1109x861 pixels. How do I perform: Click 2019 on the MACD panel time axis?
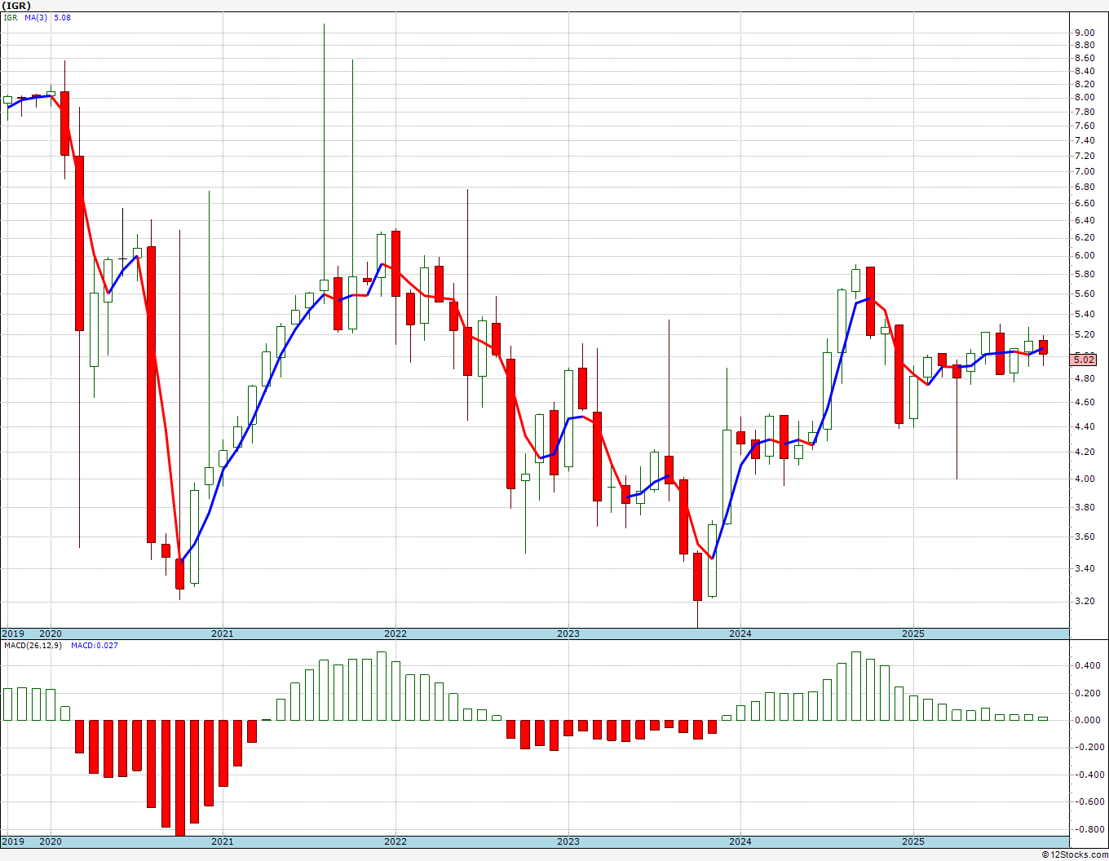click(12, 841)
